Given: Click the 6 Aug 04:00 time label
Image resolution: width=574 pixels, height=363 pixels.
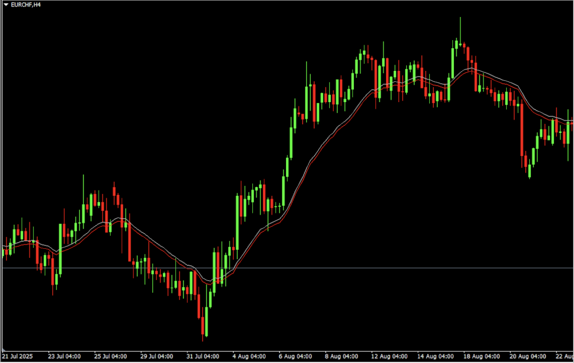Looking at the screenshot, I should click(295, 356).
